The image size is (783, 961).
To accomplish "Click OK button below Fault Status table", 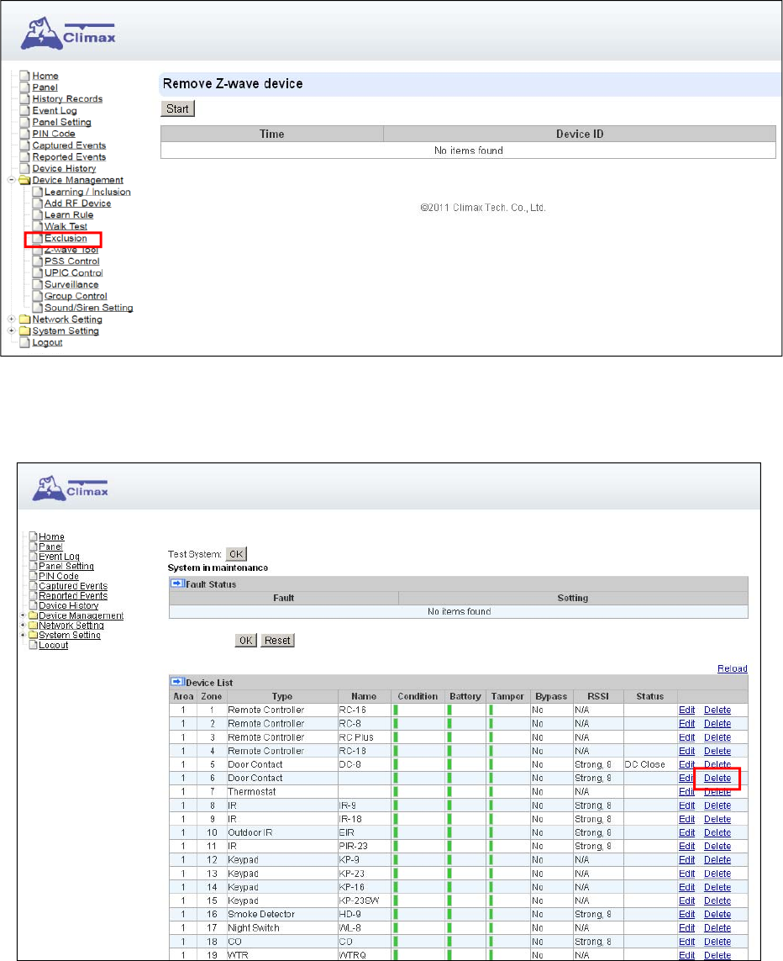I will coord(245,641).
